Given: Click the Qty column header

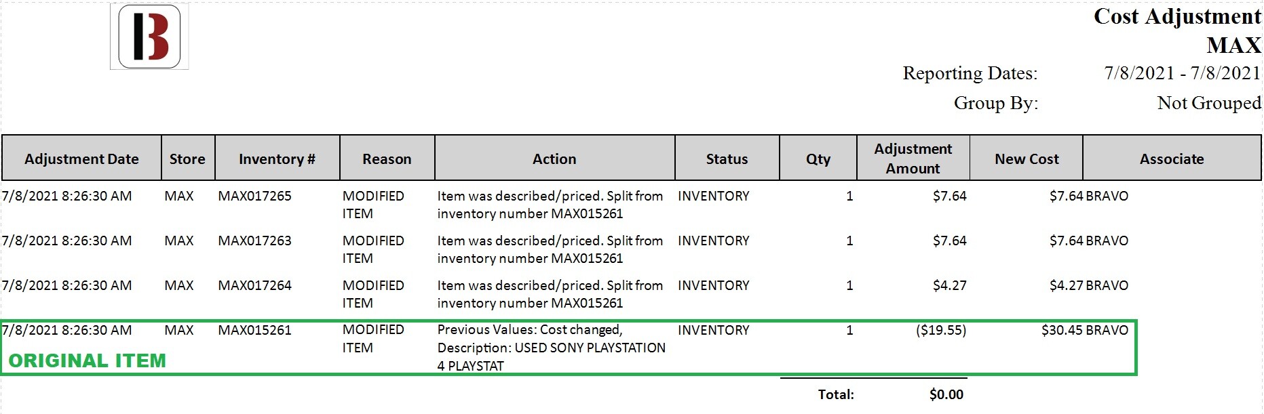Looking at the screenshot, I should pos(818,159).
